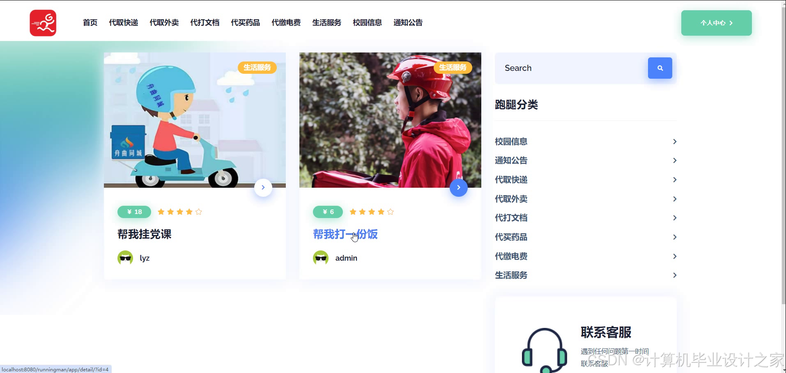Image resolution: width=786 pixels, height=373 pixels.
Task: Click the headset customer service icon
Action: pyautogui.click(x=545, y=351)
